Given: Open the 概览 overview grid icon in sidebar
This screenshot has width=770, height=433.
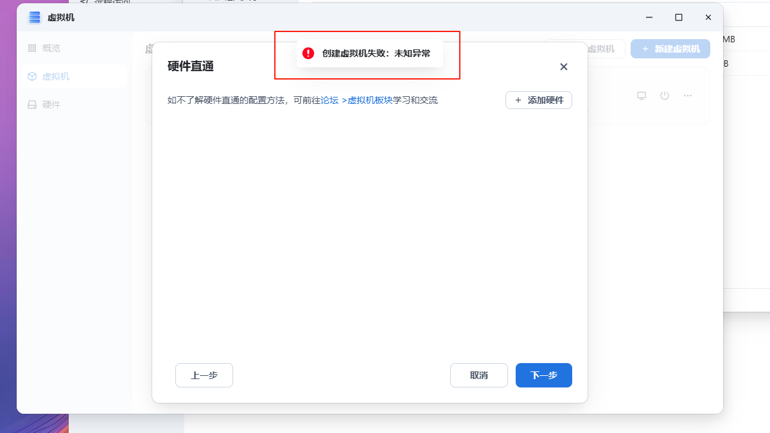Looking at the screenshot, I should [x=32, y=48].
